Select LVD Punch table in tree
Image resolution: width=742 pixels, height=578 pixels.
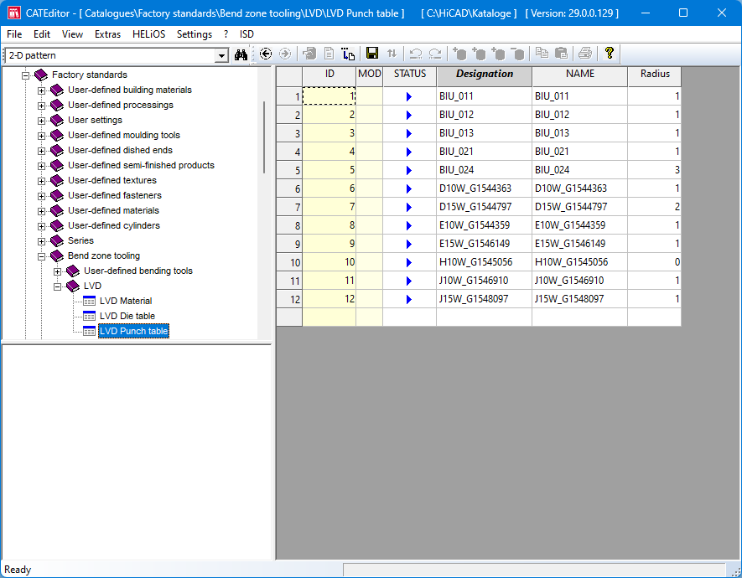click(x=133, y=331)
